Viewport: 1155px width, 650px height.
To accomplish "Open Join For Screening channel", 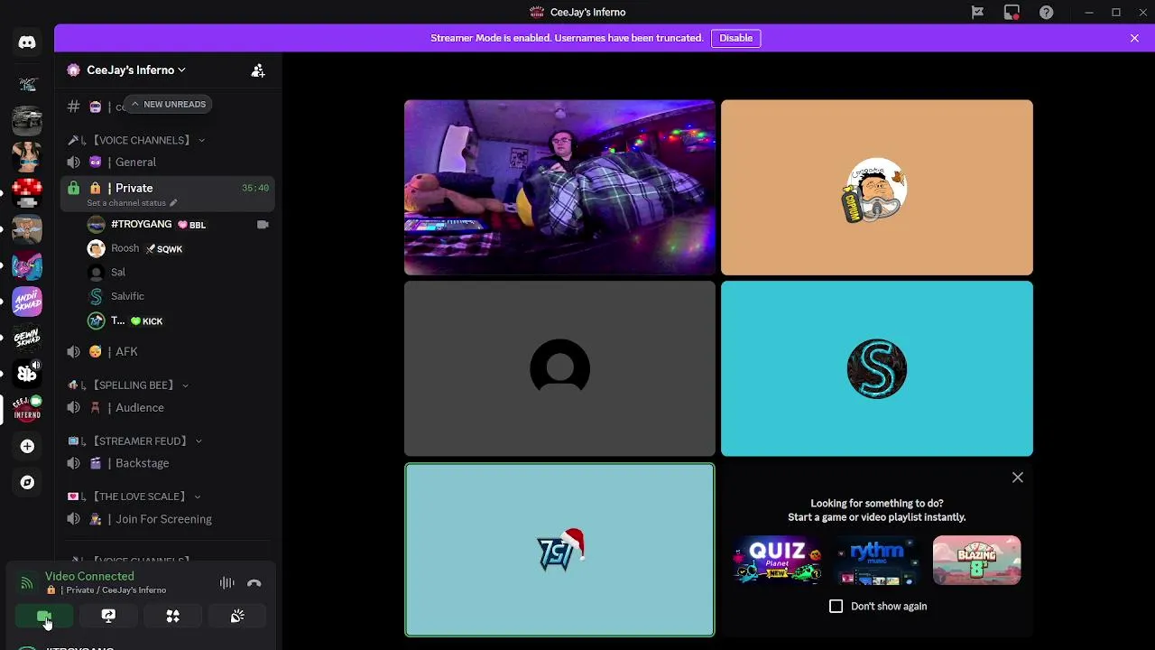I will tap(168, 519).
